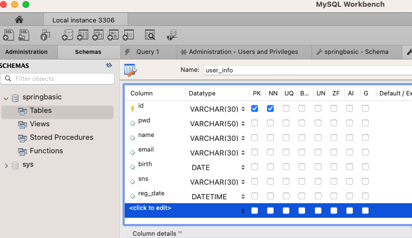Screen dimensions: 412x238
Task: Create a new schema icon
Action: (x=67, y=35)
